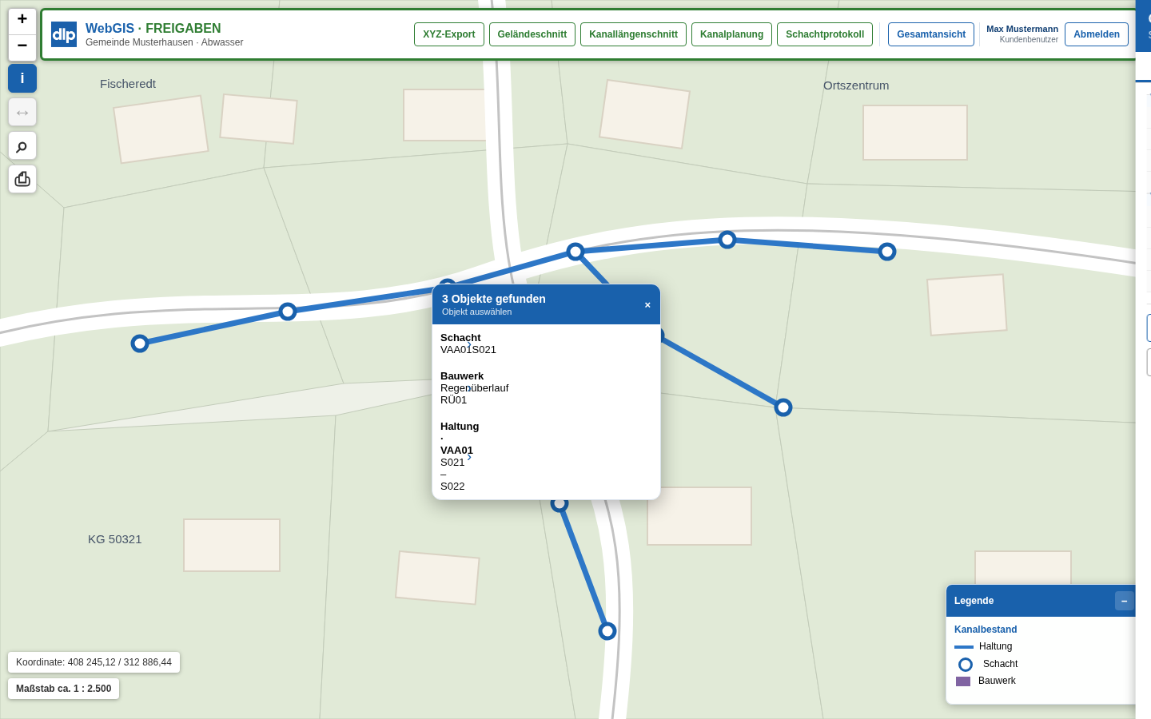Click the Koordinate readout box
The height and width of the screenshot is (719, 1151).
pyautogui.click(x=94, y=662)
